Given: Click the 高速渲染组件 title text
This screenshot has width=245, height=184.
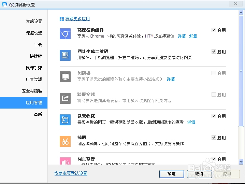Looking at the screenshot, I should click(90, 30).
